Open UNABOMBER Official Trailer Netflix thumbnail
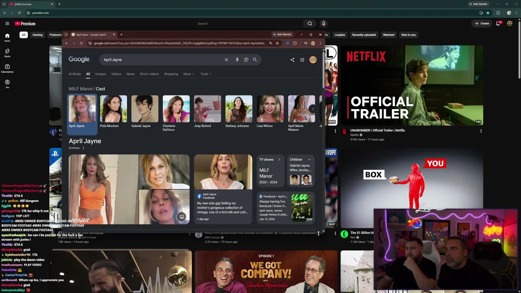521x293 pixels. [x=412, y=85]
